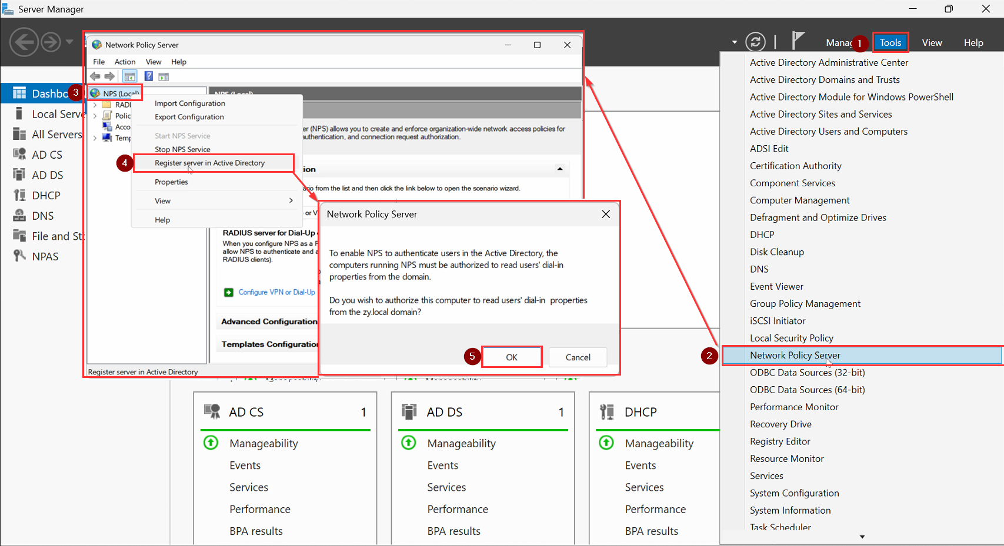Click the Forward arrow in NPS toolbar
This screenshot has height=546, width=1004.
[x=109, y=76]
